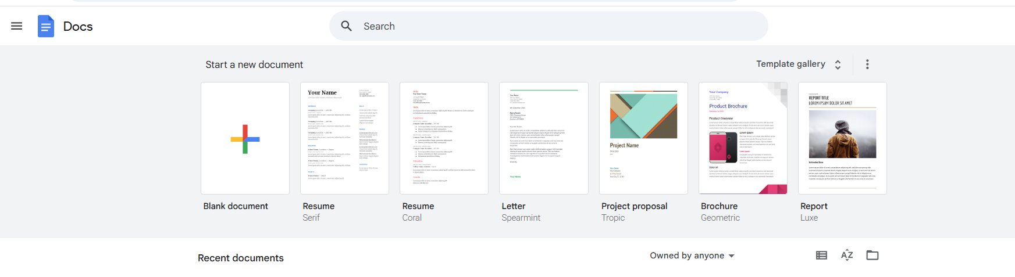Open the main menu hamburger icon
Screen dimensions: 1015x277
[x=17, y=26]
